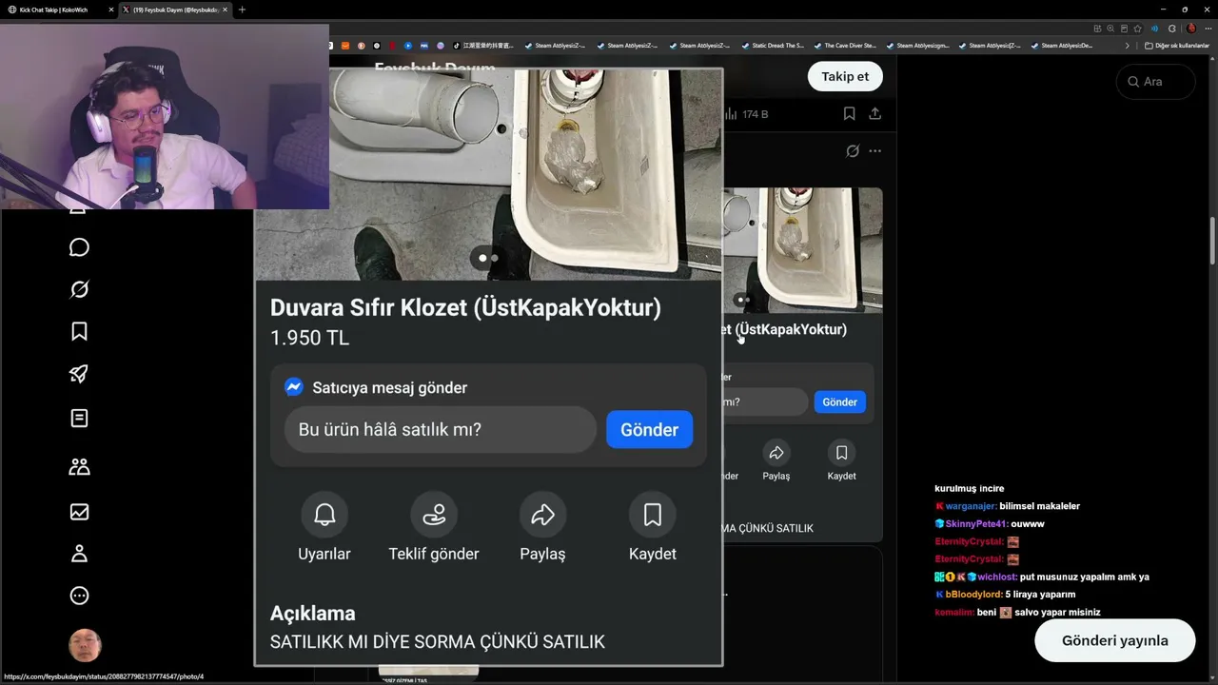The height and width of the screenshot is (685, 1218).
Task: Click the page vertical scrollbar
Action: 1212,242
